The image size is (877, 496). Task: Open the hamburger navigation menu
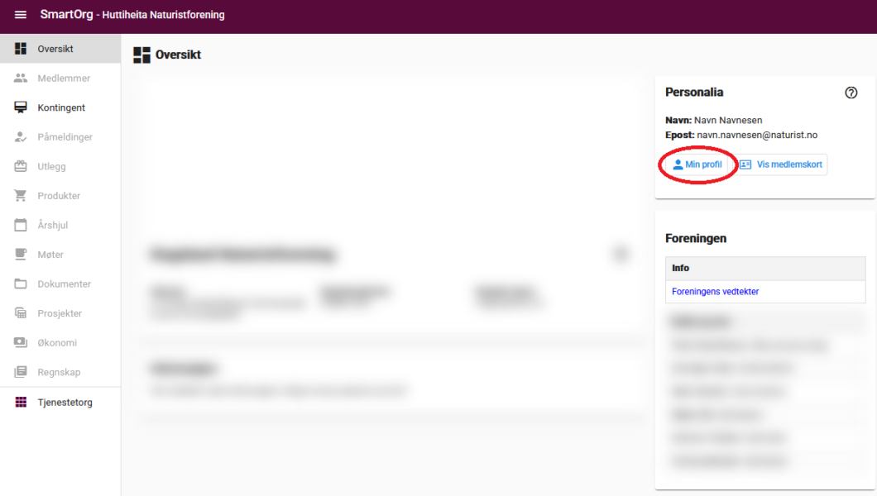tap(21, 15)
